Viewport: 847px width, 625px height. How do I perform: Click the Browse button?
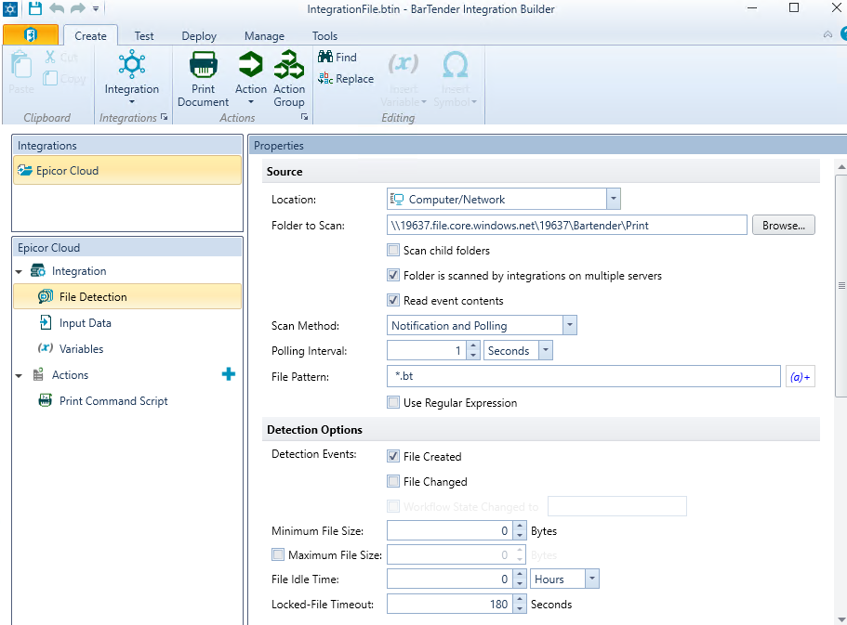[x=783, y=226]
